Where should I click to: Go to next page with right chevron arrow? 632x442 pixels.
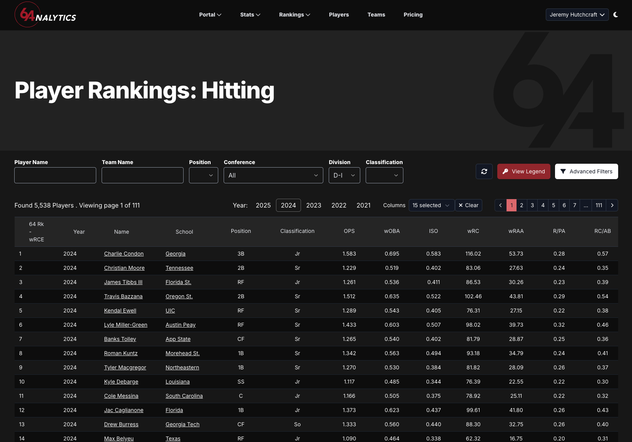(x=612, y=205)
